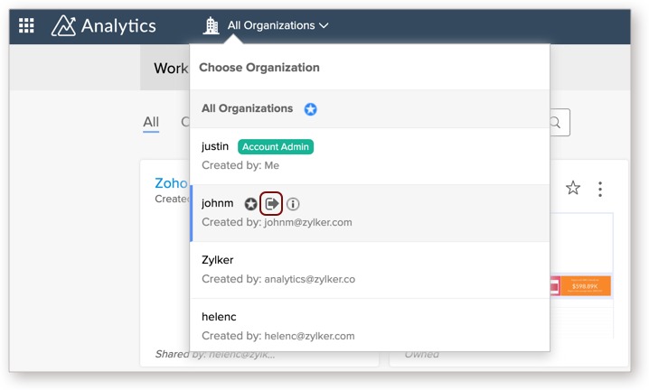This screenshot has width=649, height=390.
Task: Click the Account Admin badge
Action: 276,147
